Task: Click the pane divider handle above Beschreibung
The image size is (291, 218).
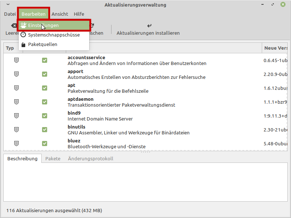Action: [x=145, y=152]
